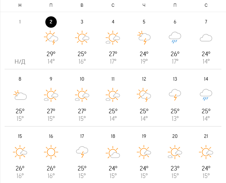The image size is (226, 183).
Task: Click the Ч weekday column header
Action: pos(144,5)
